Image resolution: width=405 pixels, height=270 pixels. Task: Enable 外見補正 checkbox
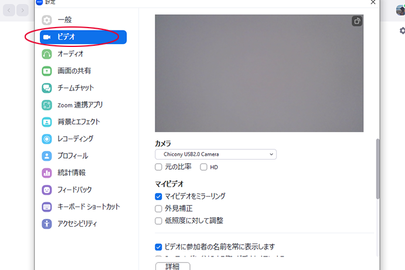tap(158, 209)
